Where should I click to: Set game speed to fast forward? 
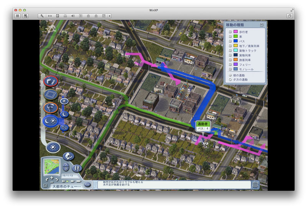point(73,181)
